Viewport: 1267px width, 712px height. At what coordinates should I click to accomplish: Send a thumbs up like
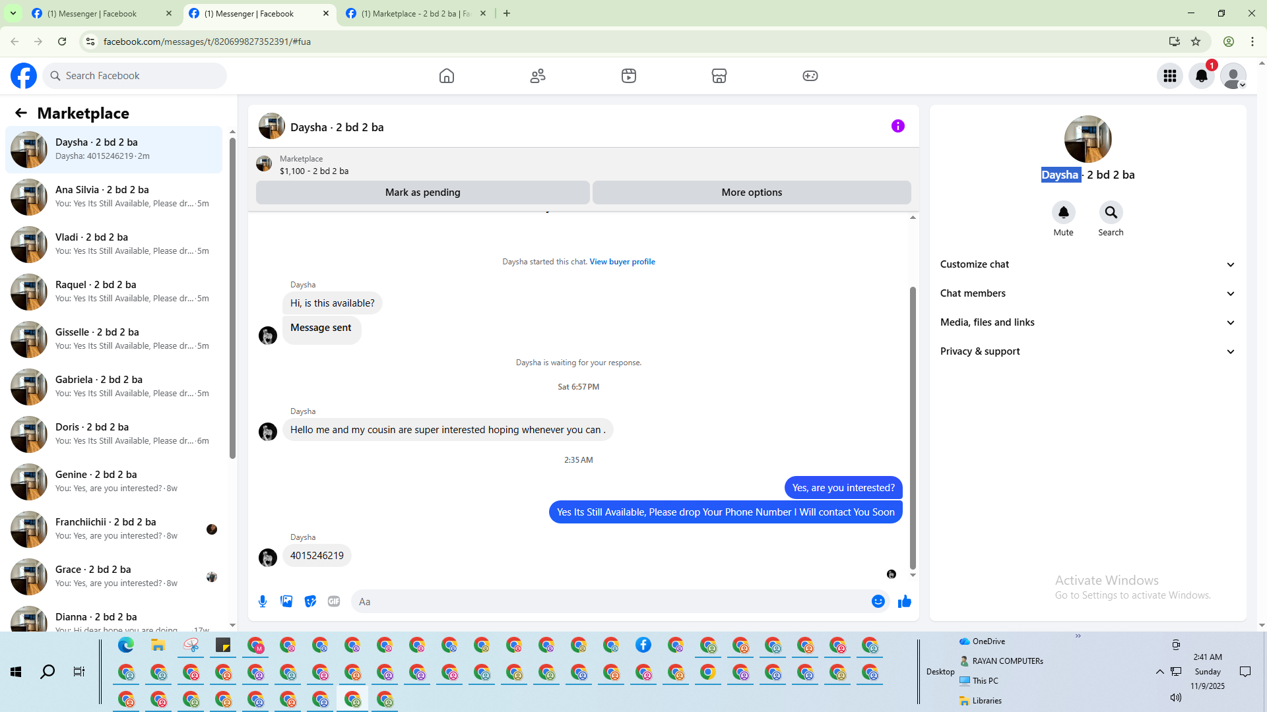[904, 601]
